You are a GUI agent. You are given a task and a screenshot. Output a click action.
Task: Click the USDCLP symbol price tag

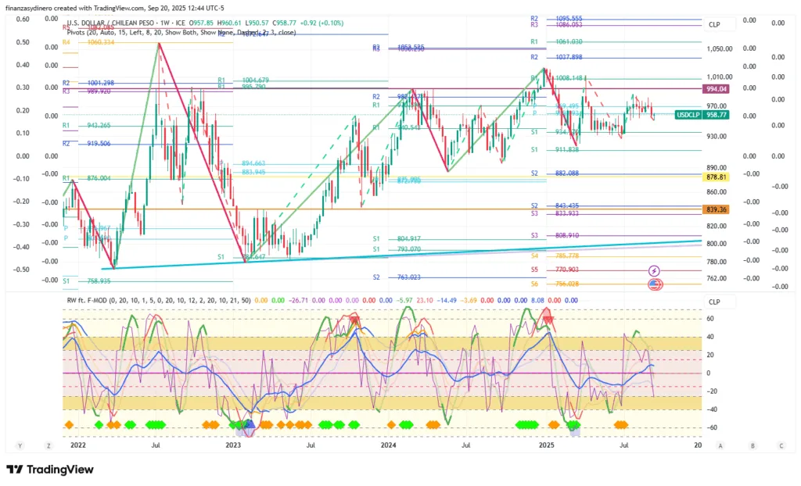coord(688,116)
